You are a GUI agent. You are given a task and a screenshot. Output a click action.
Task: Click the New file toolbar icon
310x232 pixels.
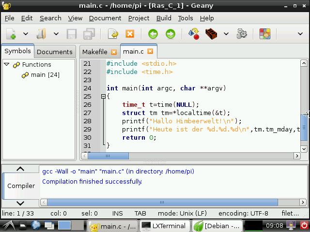tap(11, 34)
